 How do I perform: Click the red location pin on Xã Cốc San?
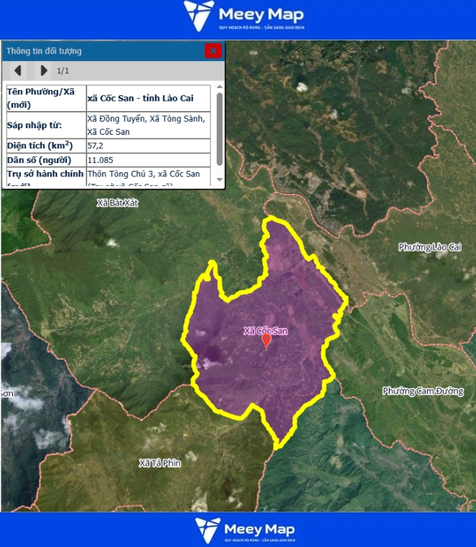pyautogui.click(x=266, y=340)
